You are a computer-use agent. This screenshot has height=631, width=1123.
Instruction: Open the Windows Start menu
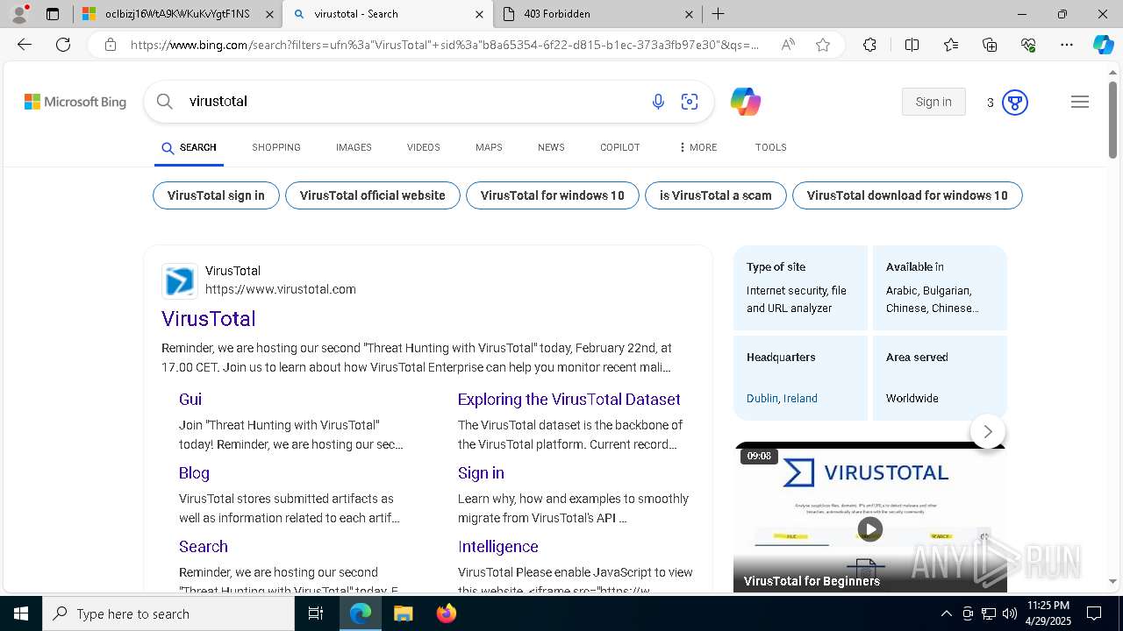click(21, 613)
